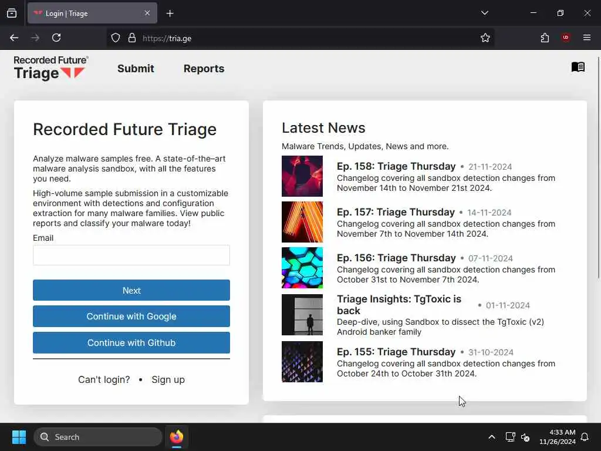The width and height of the screenshot is (601, 451).
Task: Open the Windows Start menu
Action: (x=19, y=437)
